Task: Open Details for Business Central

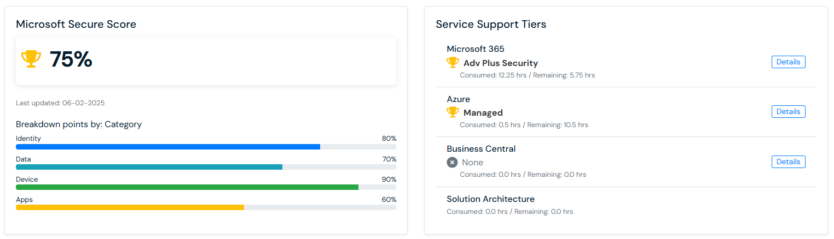Action: coord(788,162)
